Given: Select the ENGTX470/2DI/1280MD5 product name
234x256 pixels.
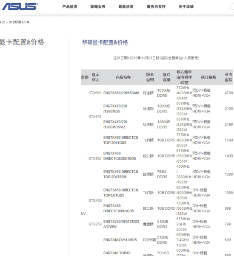Looking at the screenshot, I should tap(115, 109).
